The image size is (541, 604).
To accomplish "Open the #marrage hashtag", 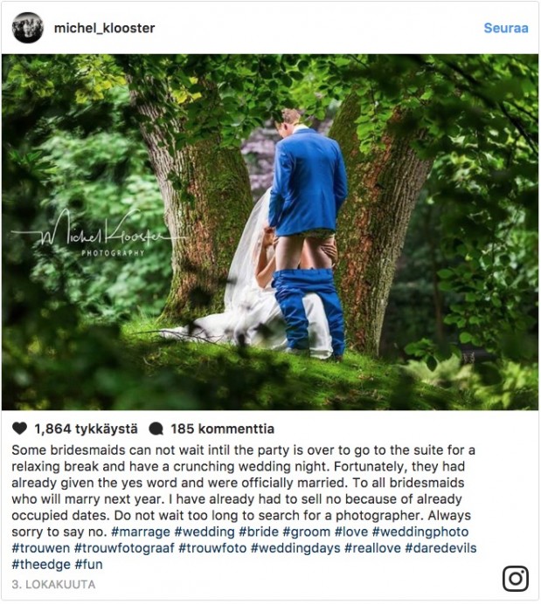I will point(141,532).
